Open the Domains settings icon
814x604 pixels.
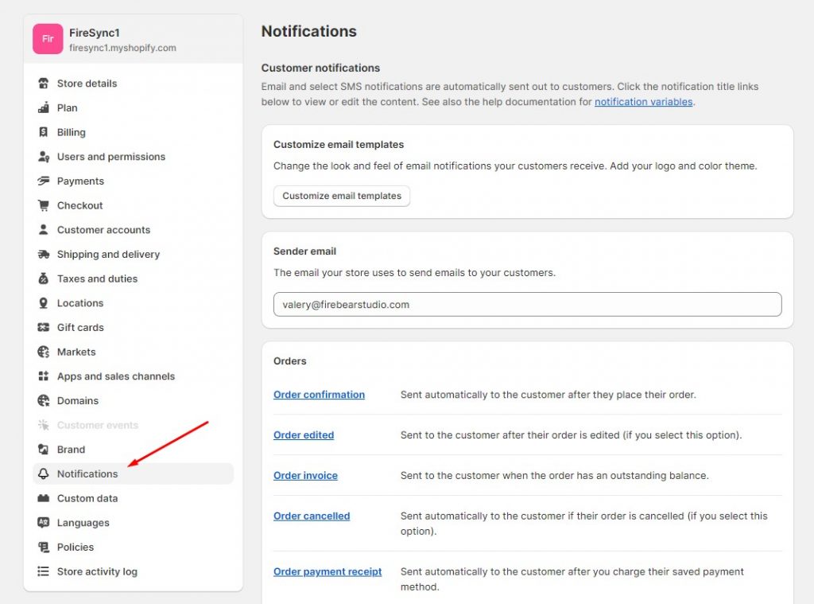coord(42,400)
